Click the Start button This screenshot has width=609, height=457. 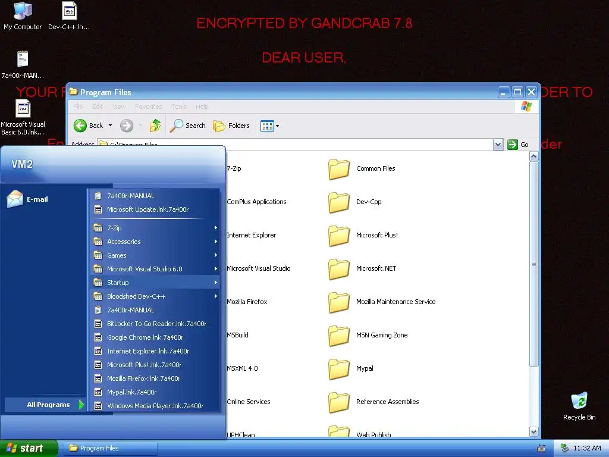pos(28,448)
